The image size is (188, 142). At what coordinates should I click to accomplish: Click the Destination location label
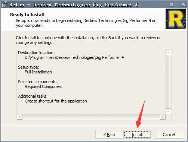click(36, 53)
